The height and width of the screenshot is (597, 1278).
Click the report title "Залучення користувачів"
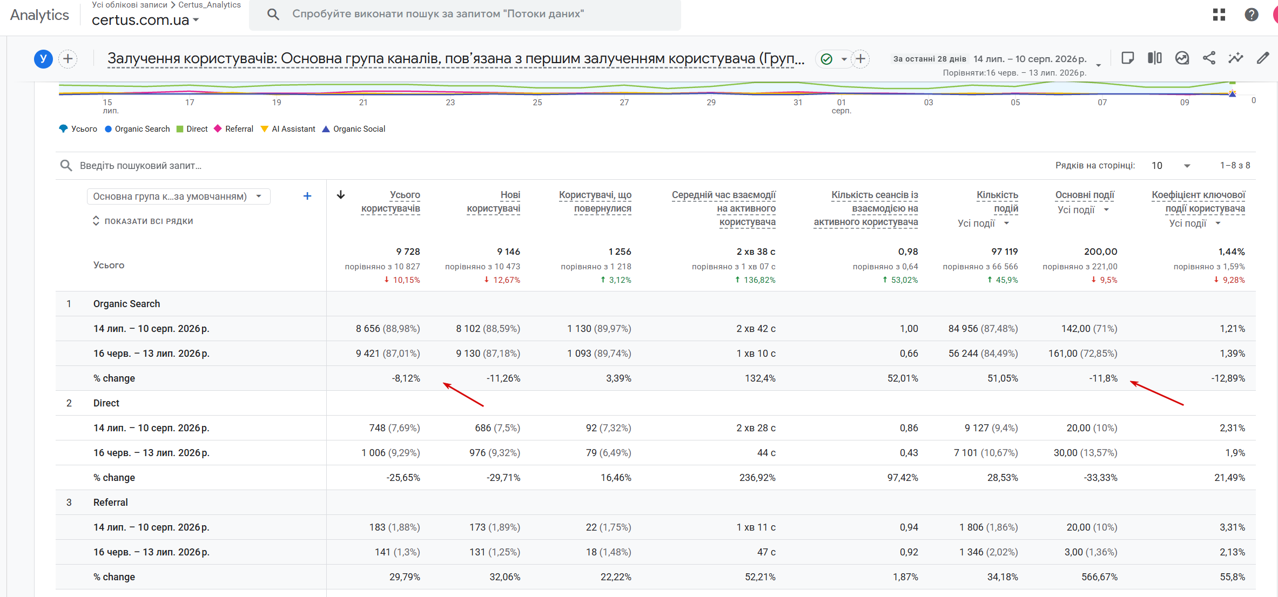(x=456, y=59)
